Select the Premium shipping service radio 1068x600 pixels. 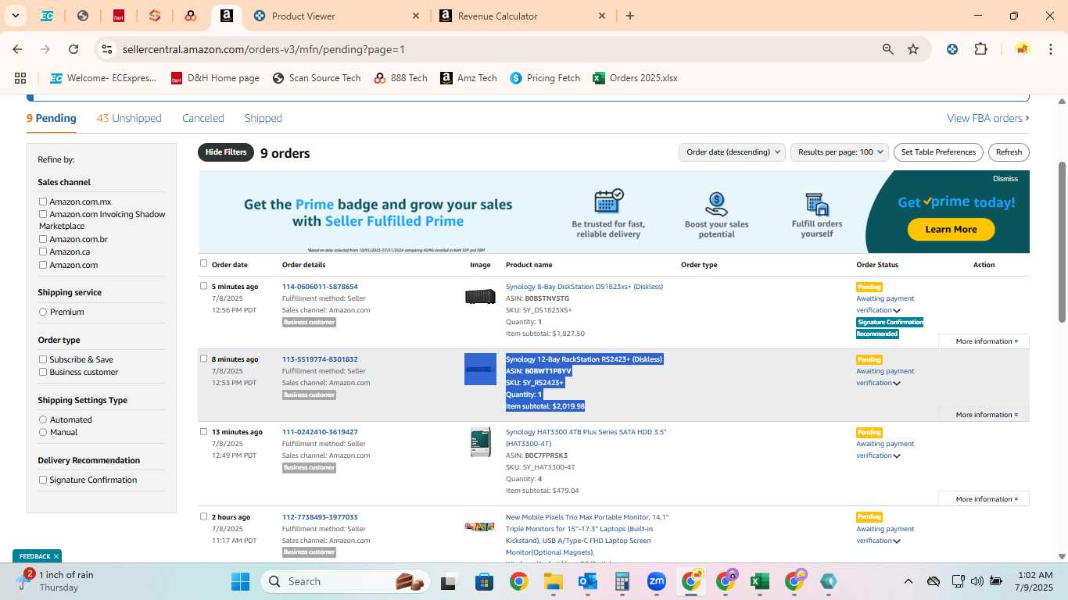point(43,312)
